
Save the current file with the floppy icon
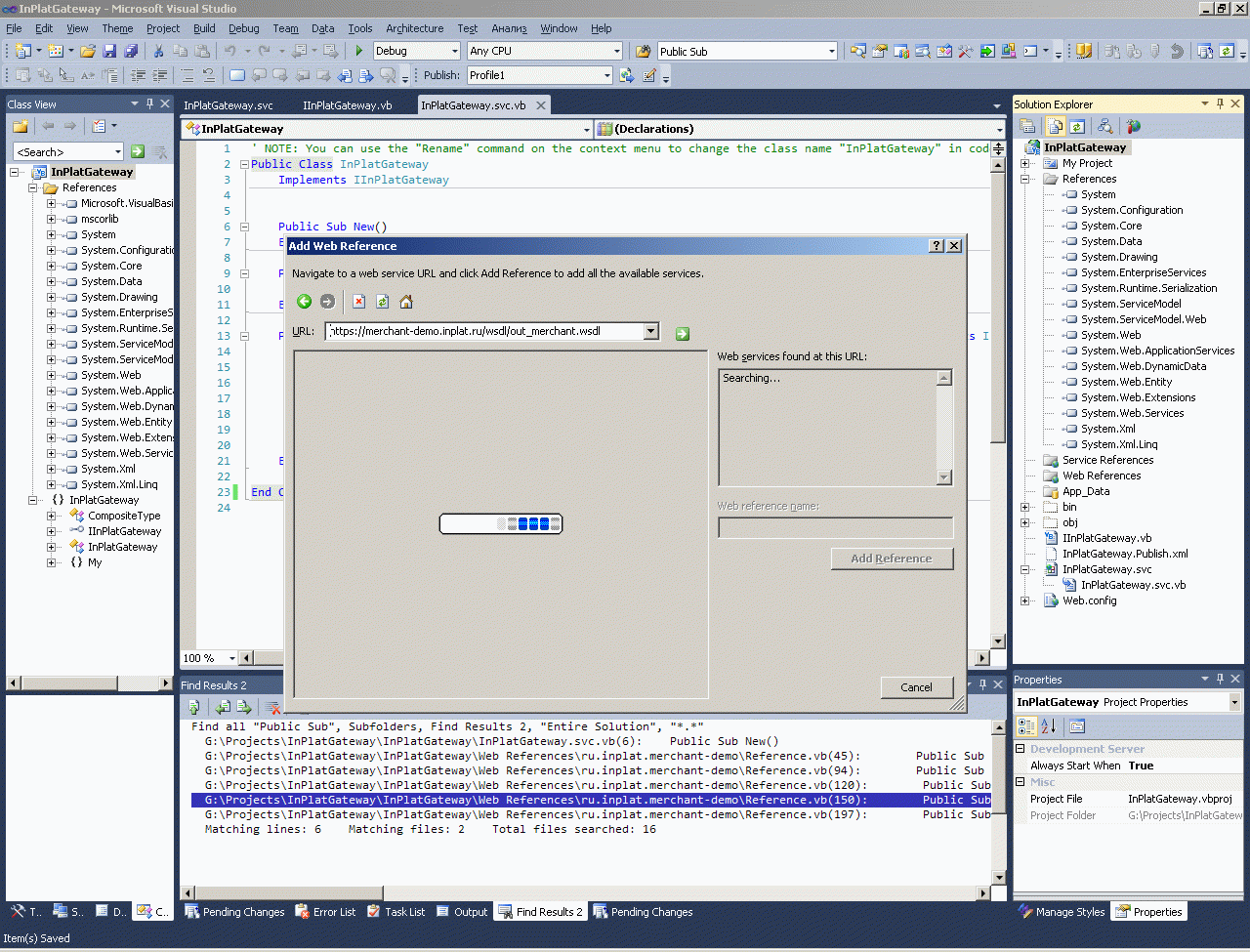click(x=109, y=51)
